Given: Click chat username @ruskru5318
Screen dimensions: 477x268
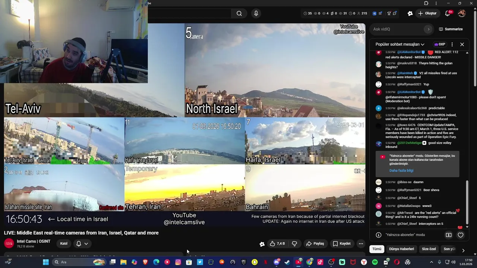Looking at the screenshot, I should pyautogui.click(x=407, y=63).
